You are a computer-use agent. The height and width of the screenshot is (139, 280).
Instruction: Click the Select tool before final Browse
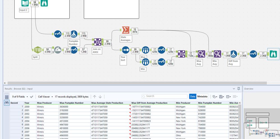[253, 54]
